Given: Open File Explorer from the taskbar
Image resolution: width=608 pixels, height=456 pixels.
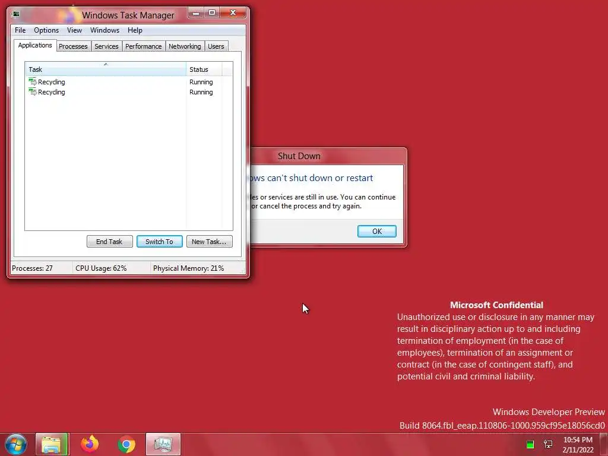Looking at the screenshot, I should [52, 444].
